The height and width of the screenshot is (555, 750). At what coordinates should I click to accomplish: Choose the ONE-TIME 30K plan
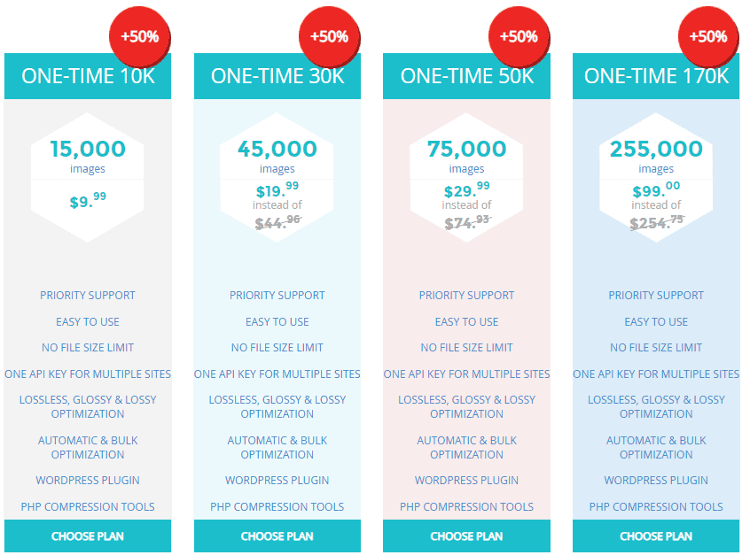277,536
